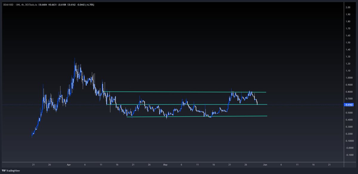Image resolution: width=358 pixels, height=174 pixels.
Task: Click the 0.5000 price axis label
Action: (349, 113)
